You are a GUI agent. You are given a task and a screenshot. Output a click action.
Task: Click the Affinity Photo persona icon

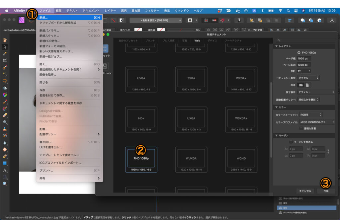click(x=22, y=20)
